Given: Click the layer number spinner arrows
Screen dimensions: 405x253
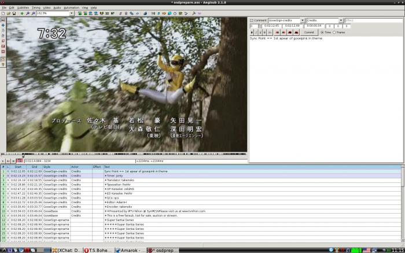Looking at the screenshot, I should pyautogui.click(x=259, y=26).
